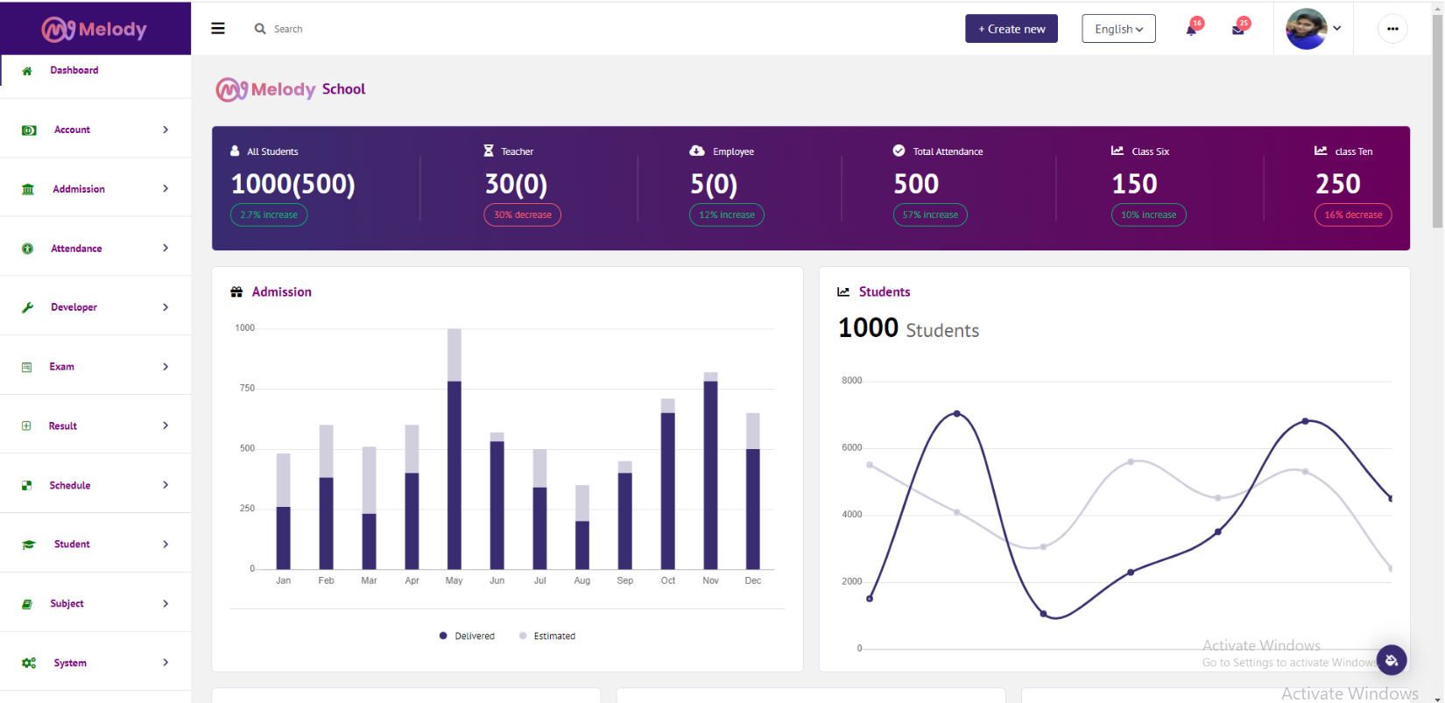Click the Create new button
This screenshot has height=703, width=1445.
(1011, 29)
